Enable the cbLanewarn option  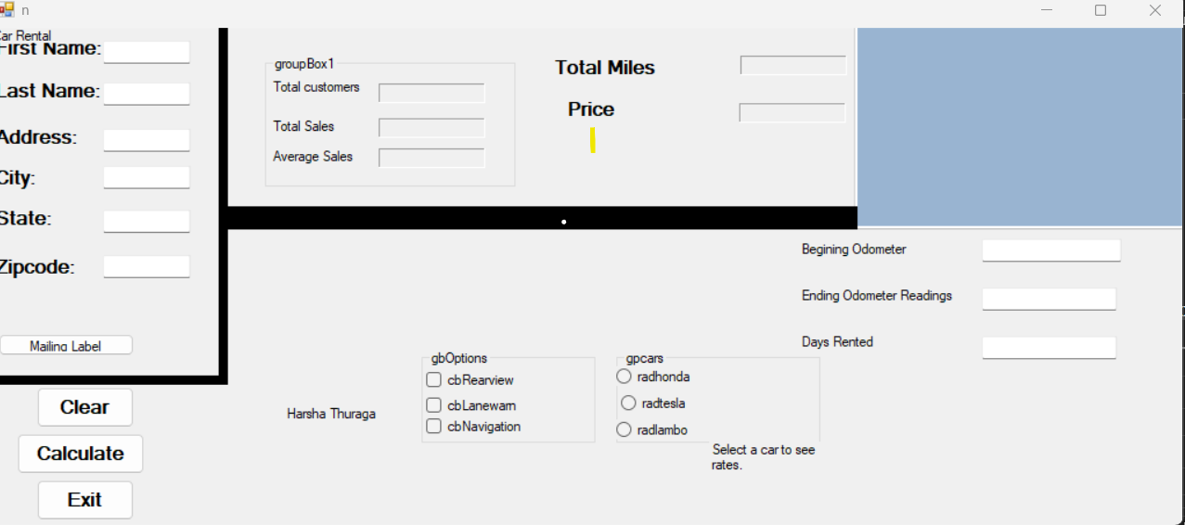pos(434,405)
